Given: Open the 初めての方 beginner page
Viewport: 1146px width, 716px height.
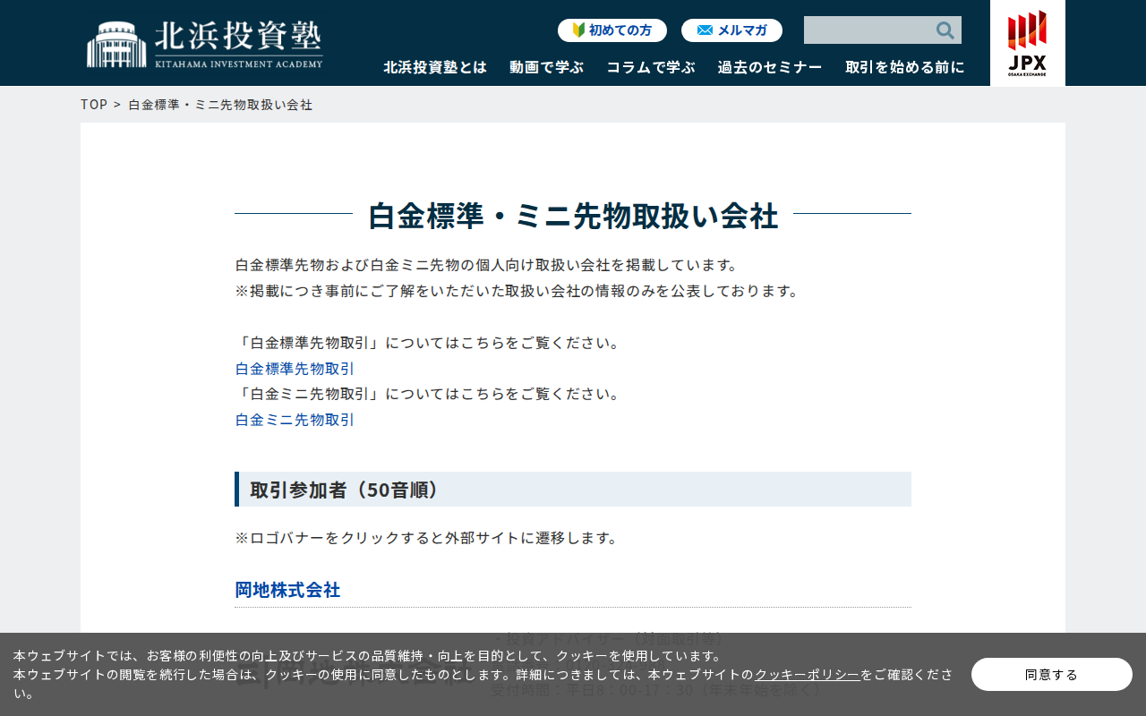Looking at the screenshot, I should (x=612, y=30).
